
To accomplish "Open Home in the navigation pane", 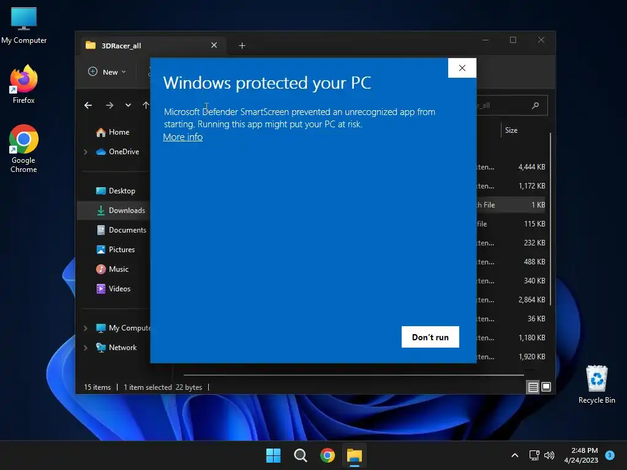I will pyautogui.click(x=113, y=132).
